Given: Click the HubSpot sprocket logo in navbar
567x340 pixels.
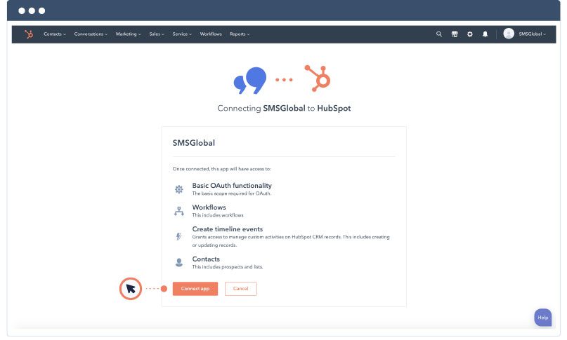Looking at the screenshot, I should tap(29, 34).
